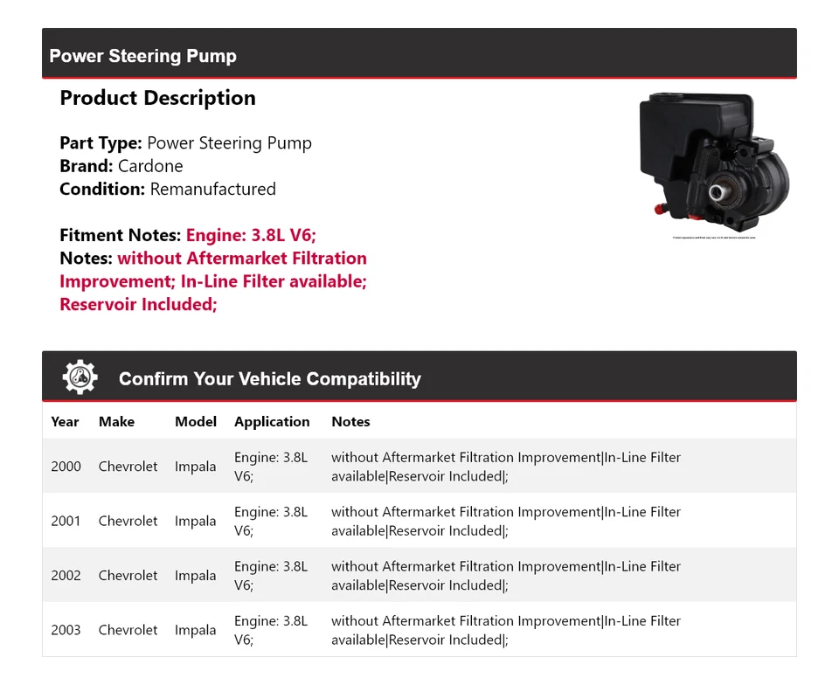The image size is (839, 685).
Task: Select the 2001 year cell
Action: (66, 521)
